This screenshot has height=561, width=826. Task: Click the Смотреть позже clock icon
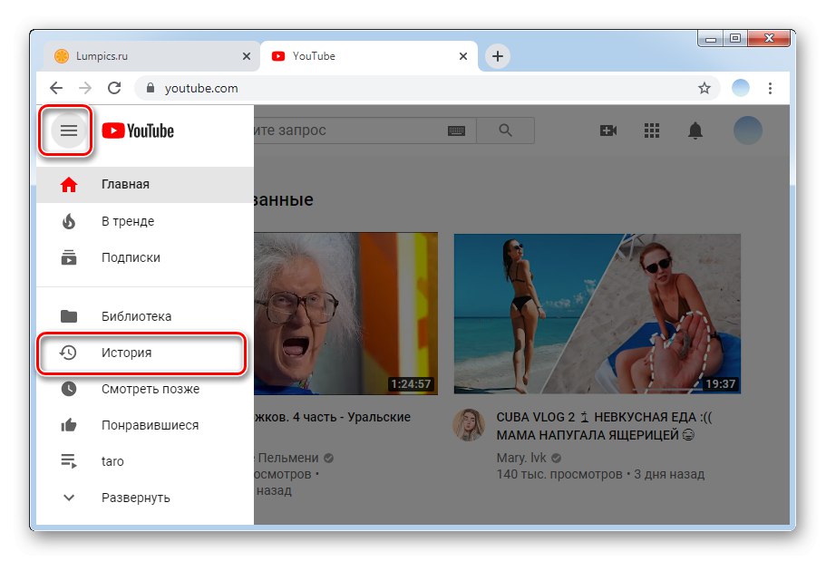[68, 388]
